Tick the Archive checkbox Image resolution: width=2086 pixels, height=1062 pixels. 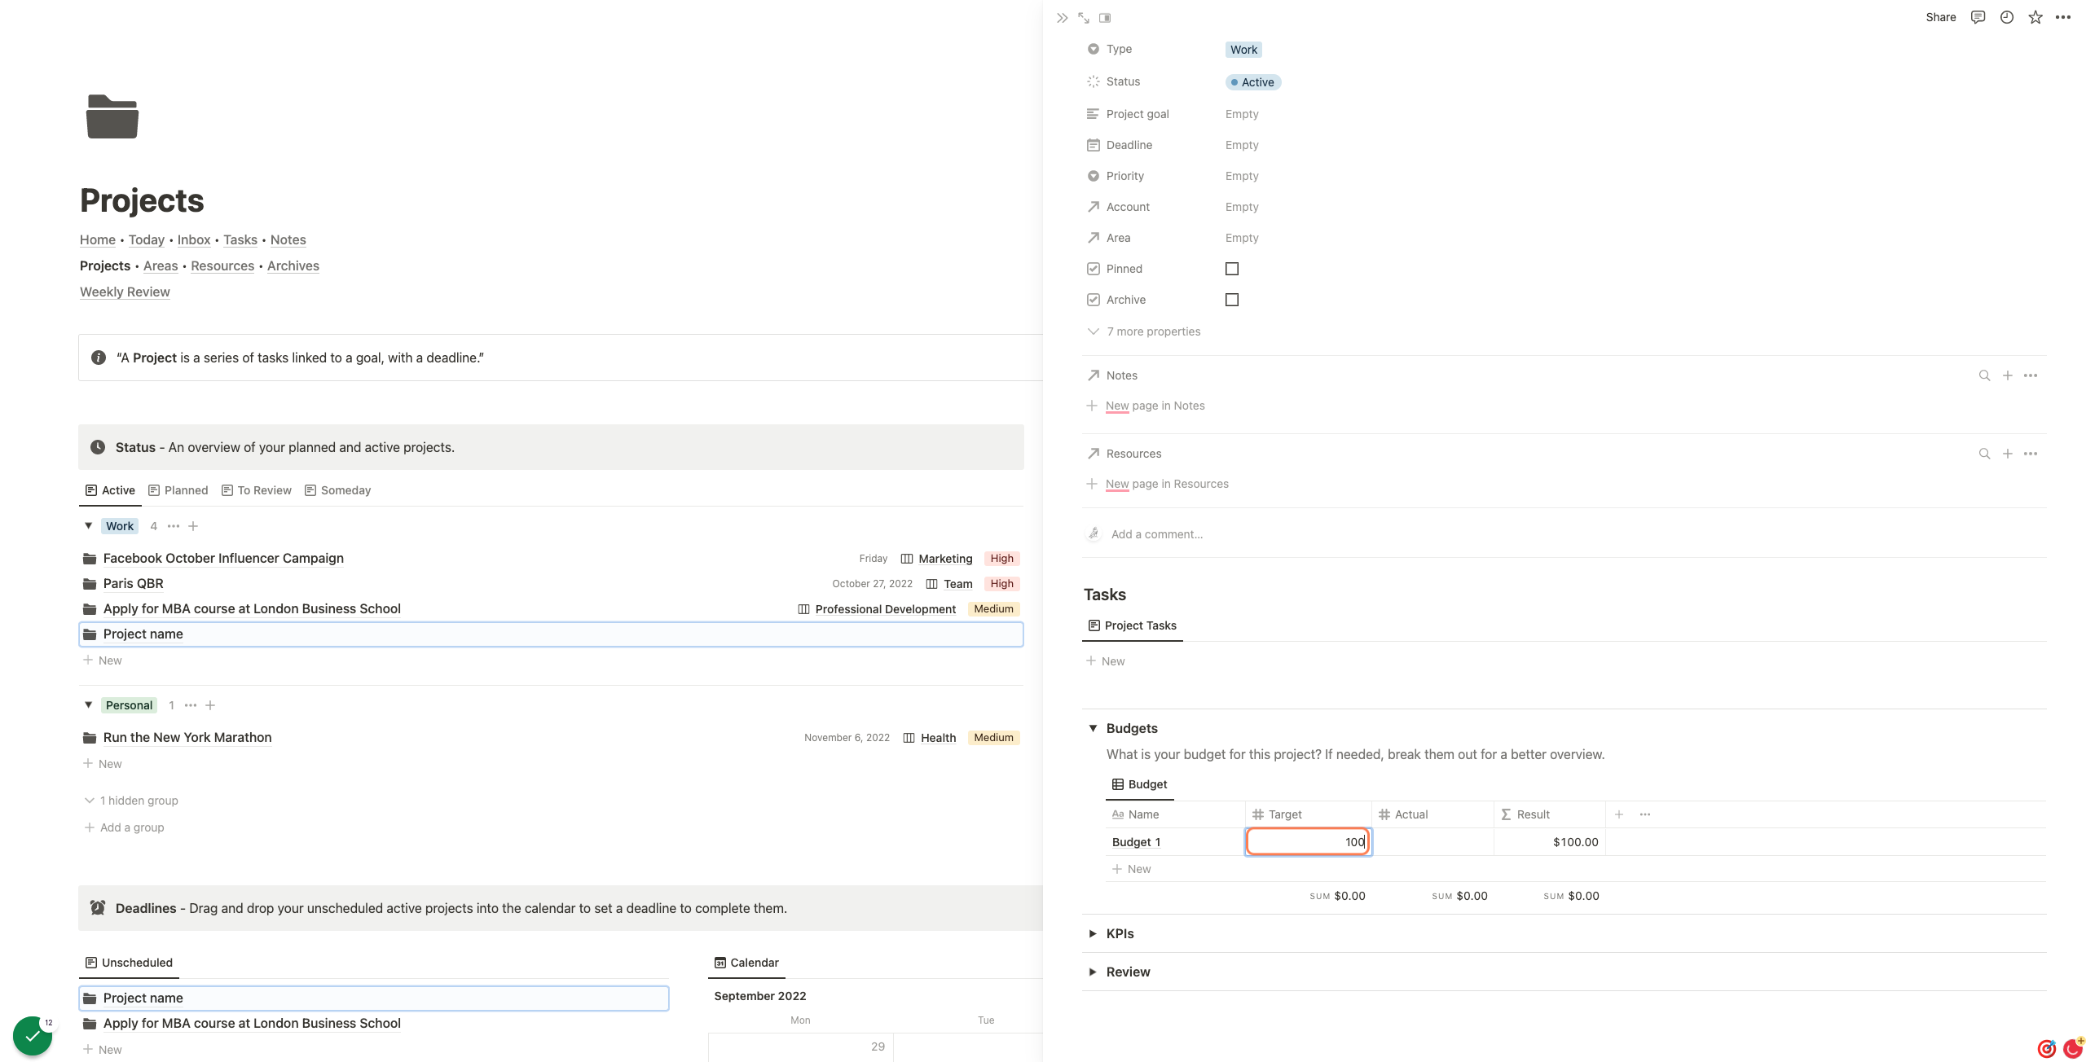[1232, 300]
